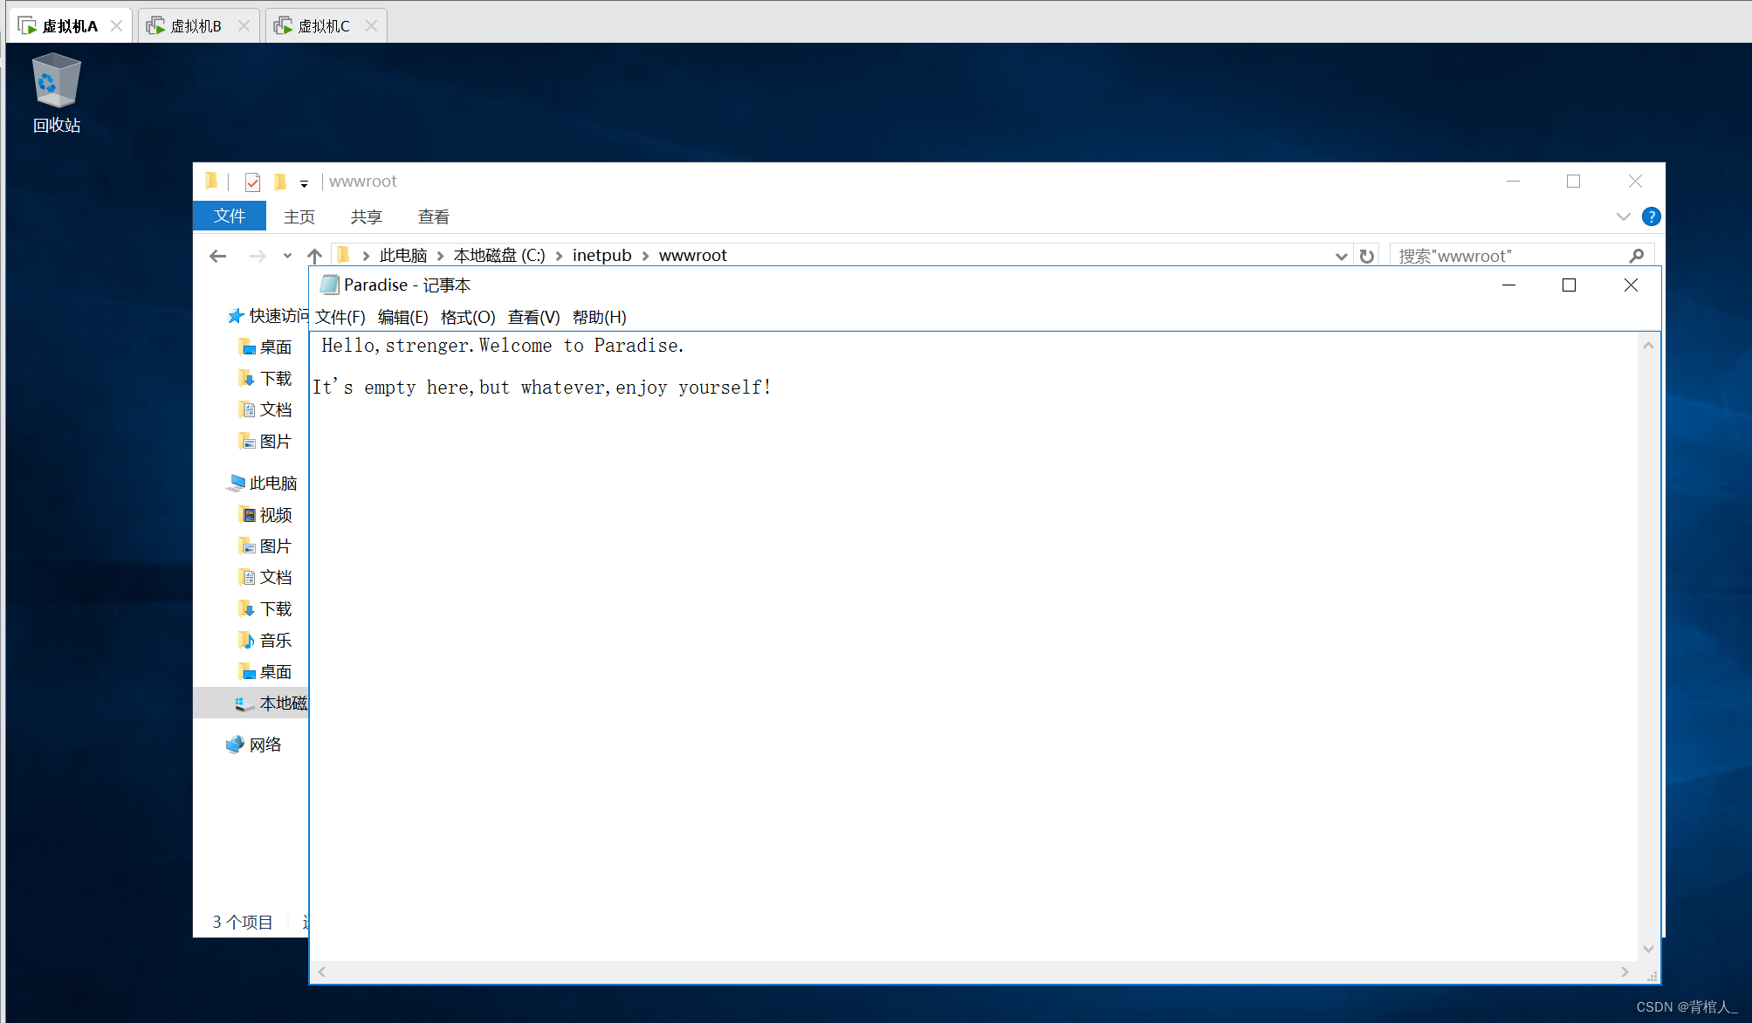Click the refresh icon beside the address bar

1367,256
